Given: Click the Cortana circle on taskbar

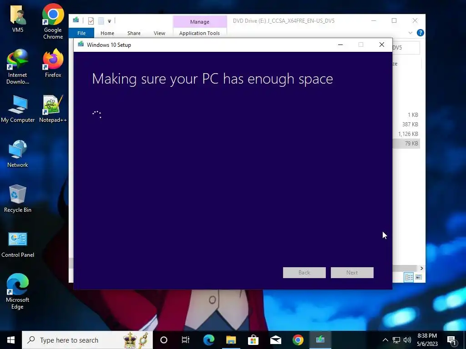Looking at the screenshot, I should tap(163, 340).
